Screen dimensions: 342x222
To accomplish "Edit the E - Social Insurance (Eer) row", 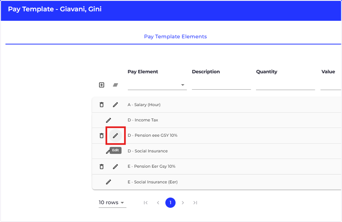I will tap(109, 182).
